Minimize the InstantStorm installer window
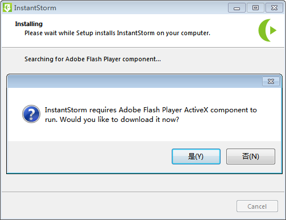 (x=237, y=8)
